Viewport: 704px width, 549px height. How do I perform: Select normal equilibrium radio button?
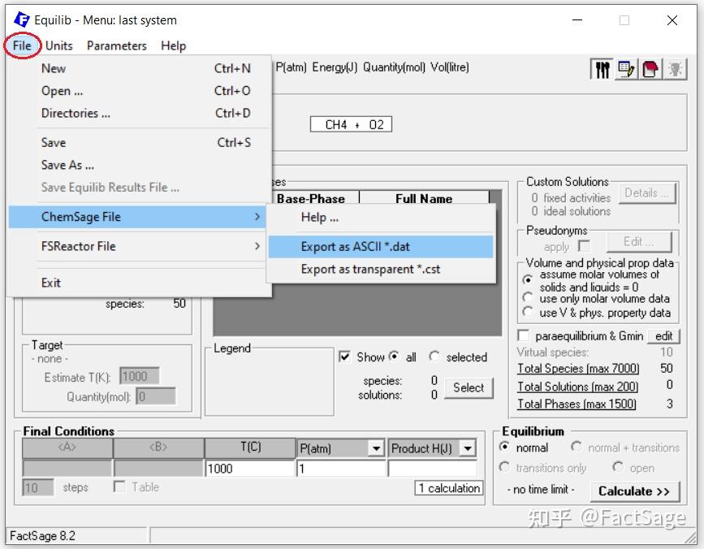click(504, 447)
